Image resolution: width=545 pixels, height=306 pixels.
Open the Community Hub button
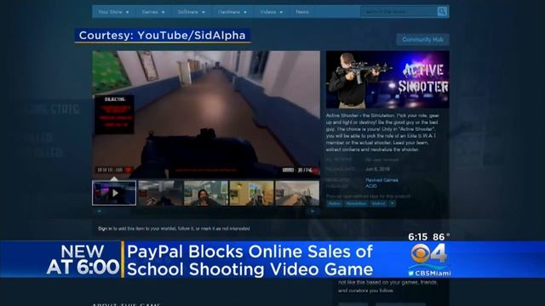pos(422,40)
